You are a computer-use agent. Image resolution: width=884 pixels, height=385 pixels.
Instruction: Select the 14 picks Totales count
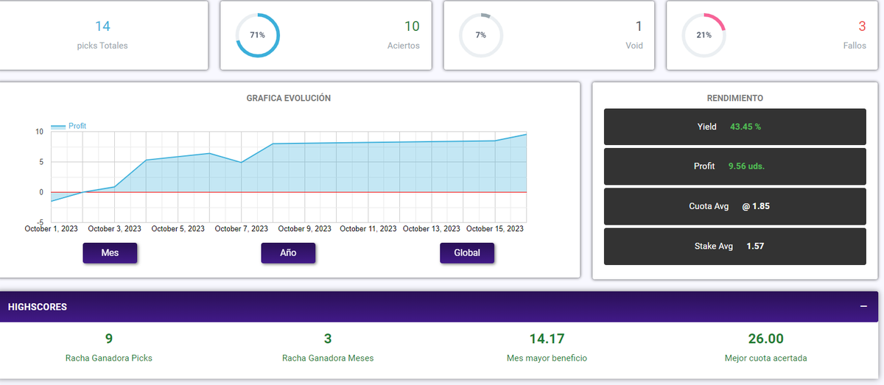click(x=102, y=27)
